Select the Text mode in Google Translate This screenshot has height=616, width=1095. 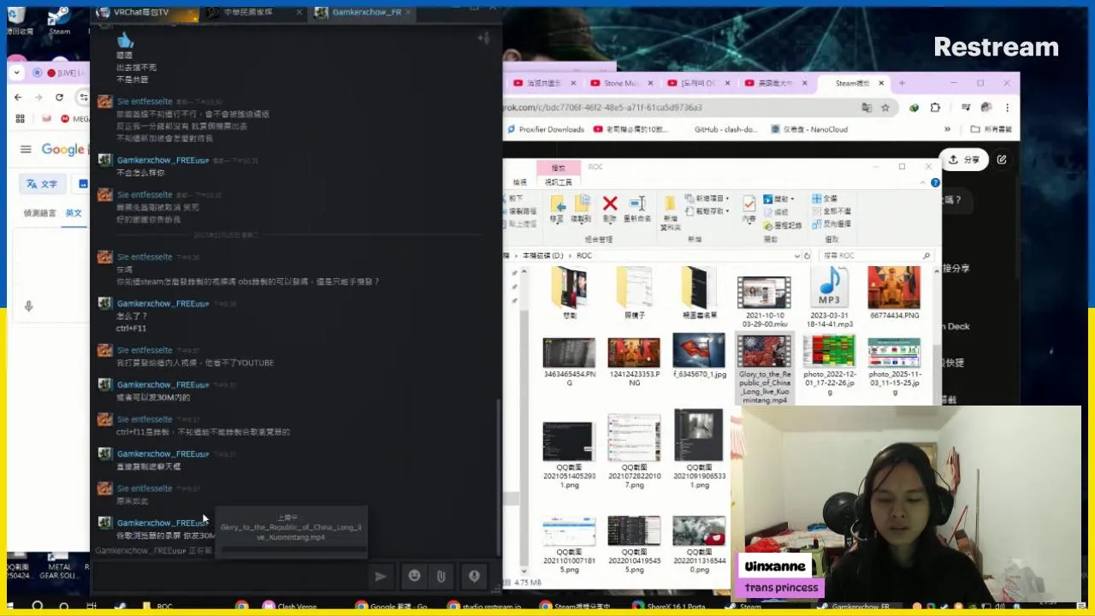(x=41, y=184)
